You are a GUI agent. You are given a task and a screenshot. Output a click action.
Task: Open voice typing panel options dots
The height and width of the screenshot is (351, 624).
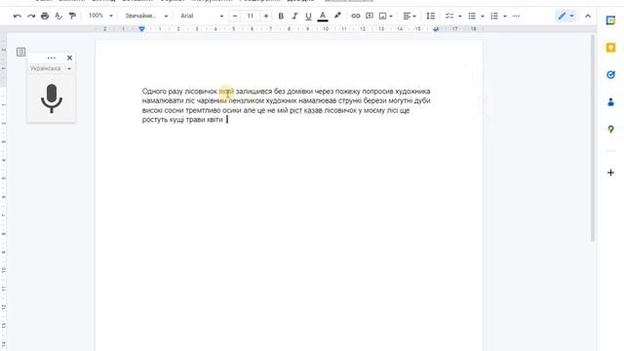[51, 58]
